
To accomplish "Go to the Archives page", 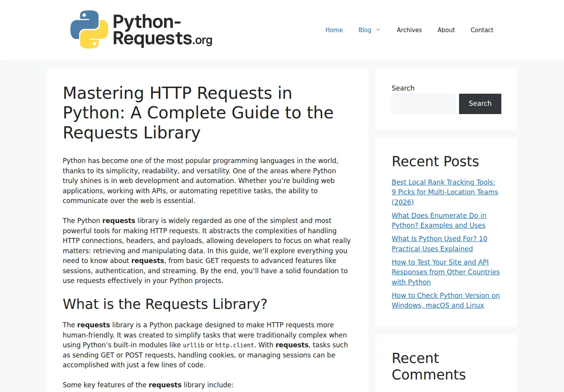I will pyautogui.click(x=409, y=30).
